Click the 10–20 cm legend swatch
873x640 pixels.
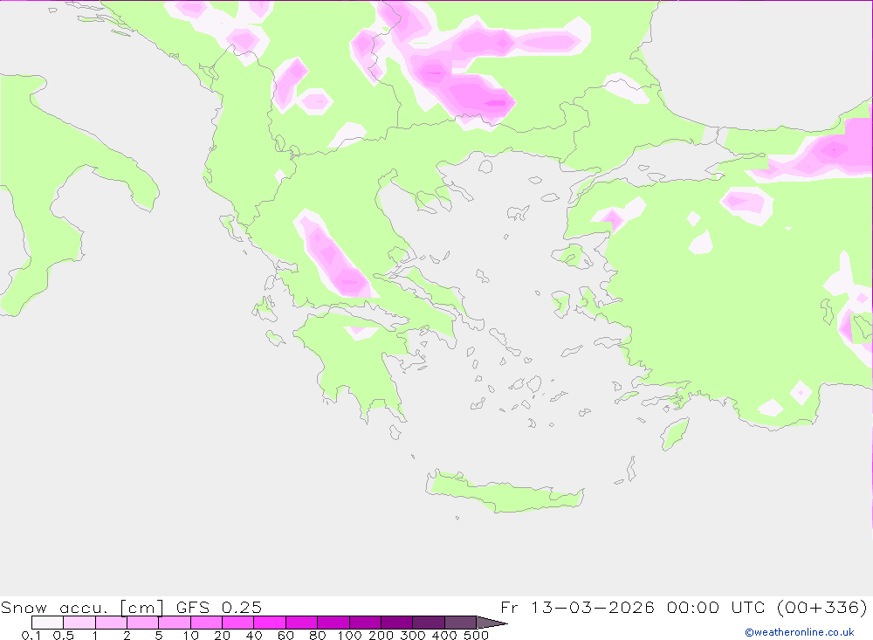click(x=207, y=623)
